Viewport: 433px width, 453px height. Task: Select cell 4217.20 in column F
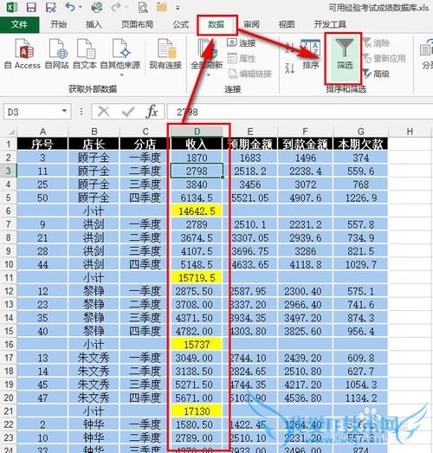[306, 385]
